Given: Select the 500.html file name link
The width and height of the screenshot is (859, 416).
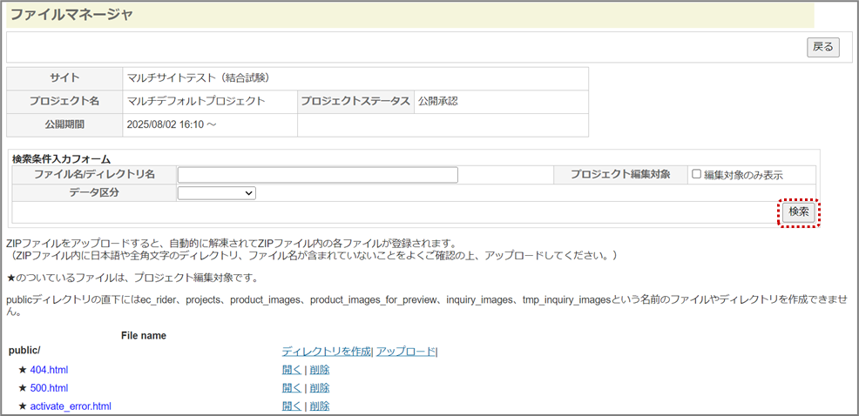Looking at the screenshot, I should [49, 388].
